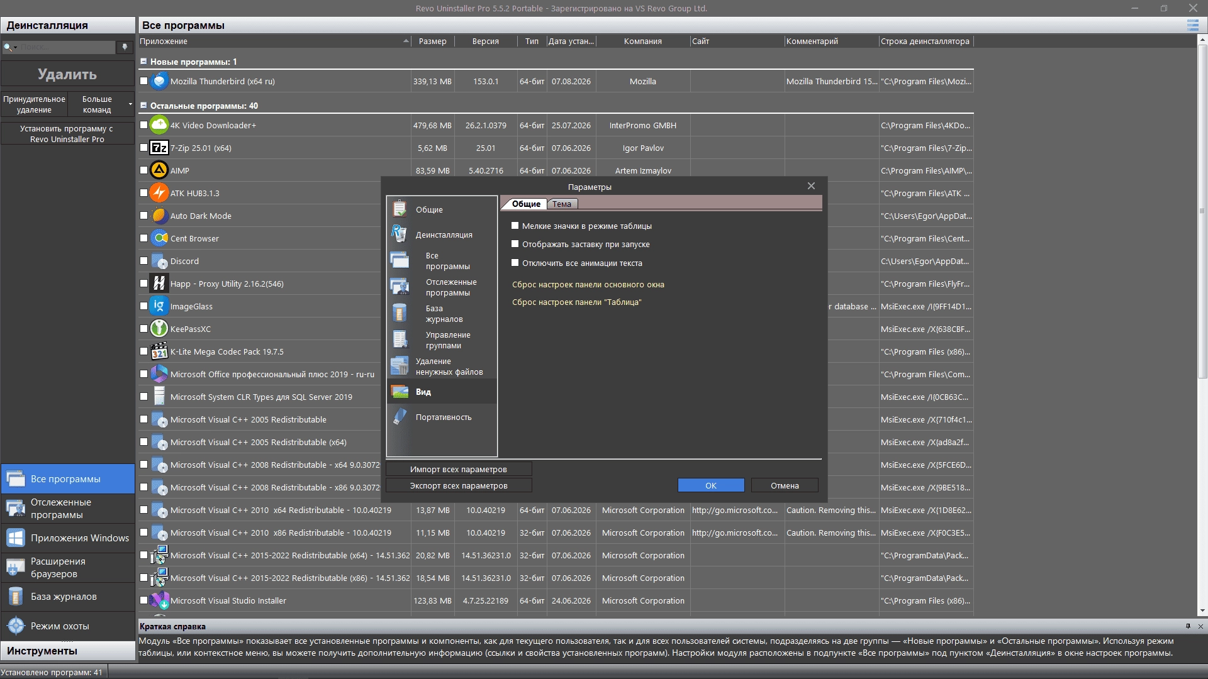Image resolution: width=1208 pixels, height=679 pixels.
Task: Check Отключить все анимации текста option
Action: (x=515, y=263)
